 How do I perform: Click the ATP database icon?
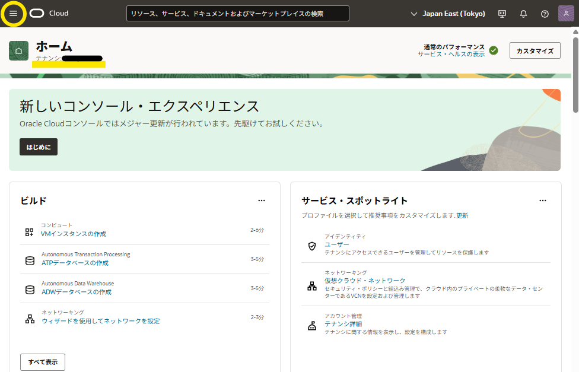[x=30, y=261]
